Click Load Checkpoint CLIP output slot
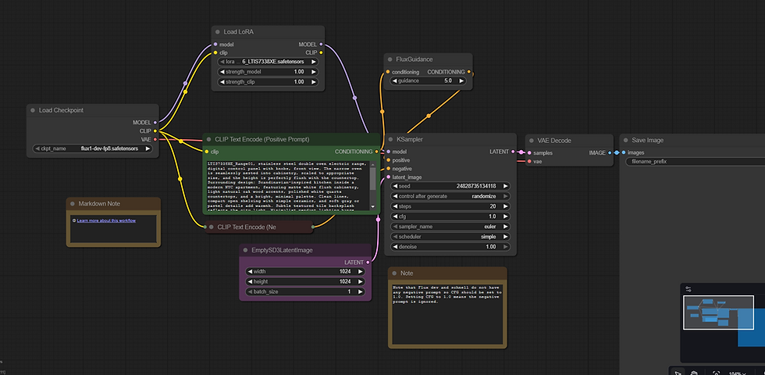Image resolution: width=765 pixels, height=375 pixels. coord(155,131)
